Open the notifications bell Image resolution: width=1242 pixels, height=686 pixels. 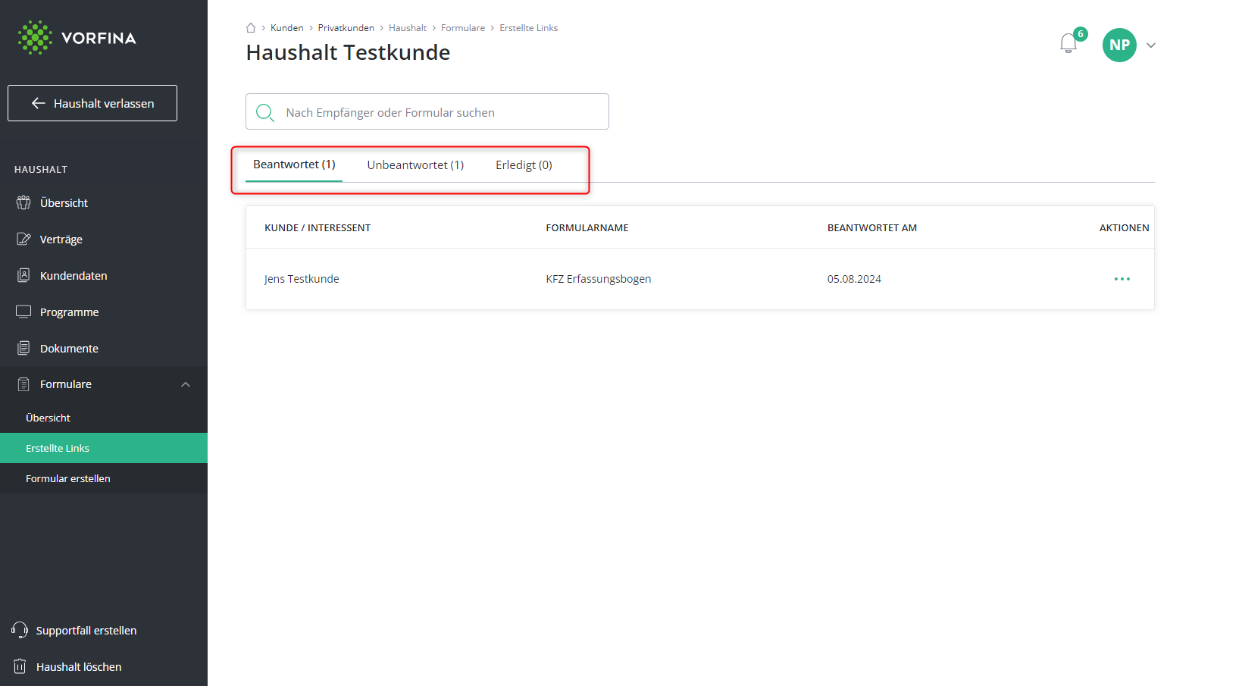pos(1068,43)
